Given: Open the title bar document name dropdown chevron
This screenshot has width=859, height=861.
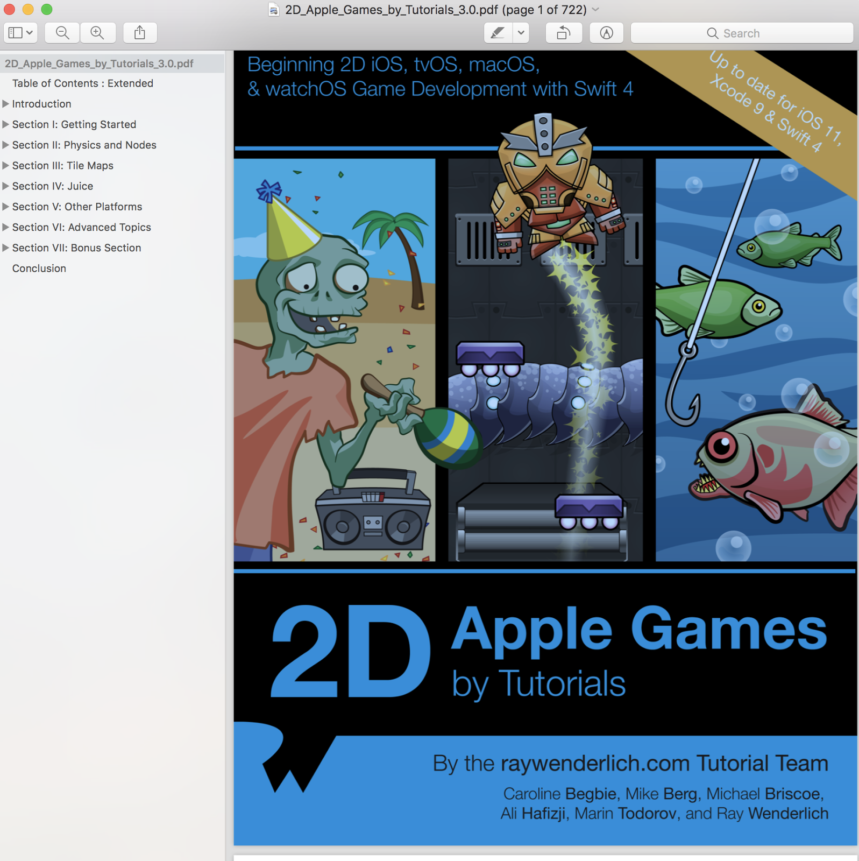Looking at the screenshot, I should 595,10.
